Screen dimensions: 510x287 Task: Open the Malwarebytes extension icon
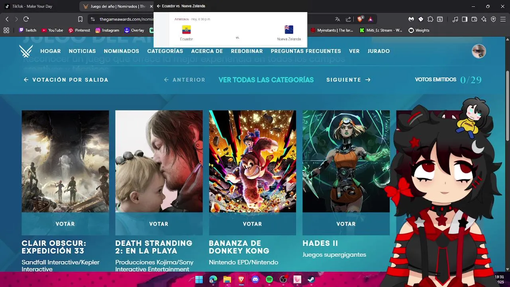(411, 19)
